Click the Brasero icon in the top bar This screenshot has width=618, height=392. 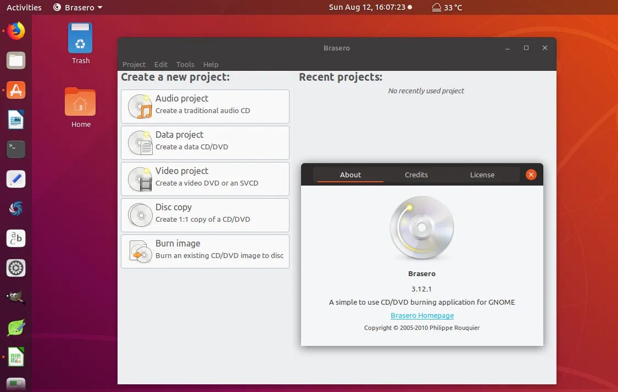(57, 8)
